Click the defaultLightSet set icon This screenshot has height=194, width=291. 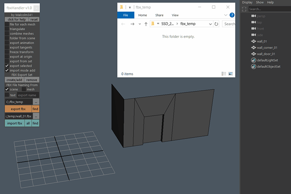click(x=253, y=60)
